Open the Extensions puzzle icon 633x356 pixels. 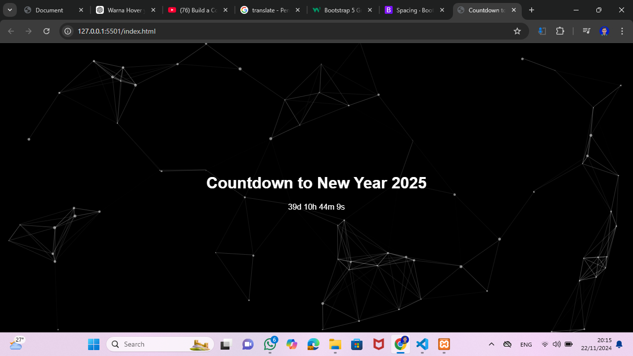560,31
